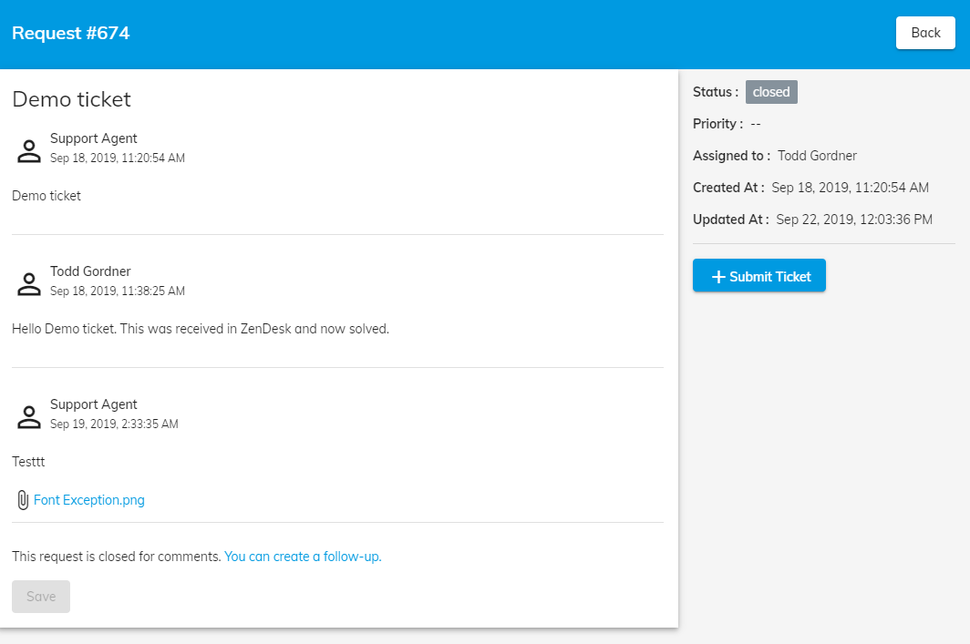
Task: Click the 'Sep 18, 2019, 11:38:25 AM' timestamp
Action: pyautogui.click(x=118, y=291)
